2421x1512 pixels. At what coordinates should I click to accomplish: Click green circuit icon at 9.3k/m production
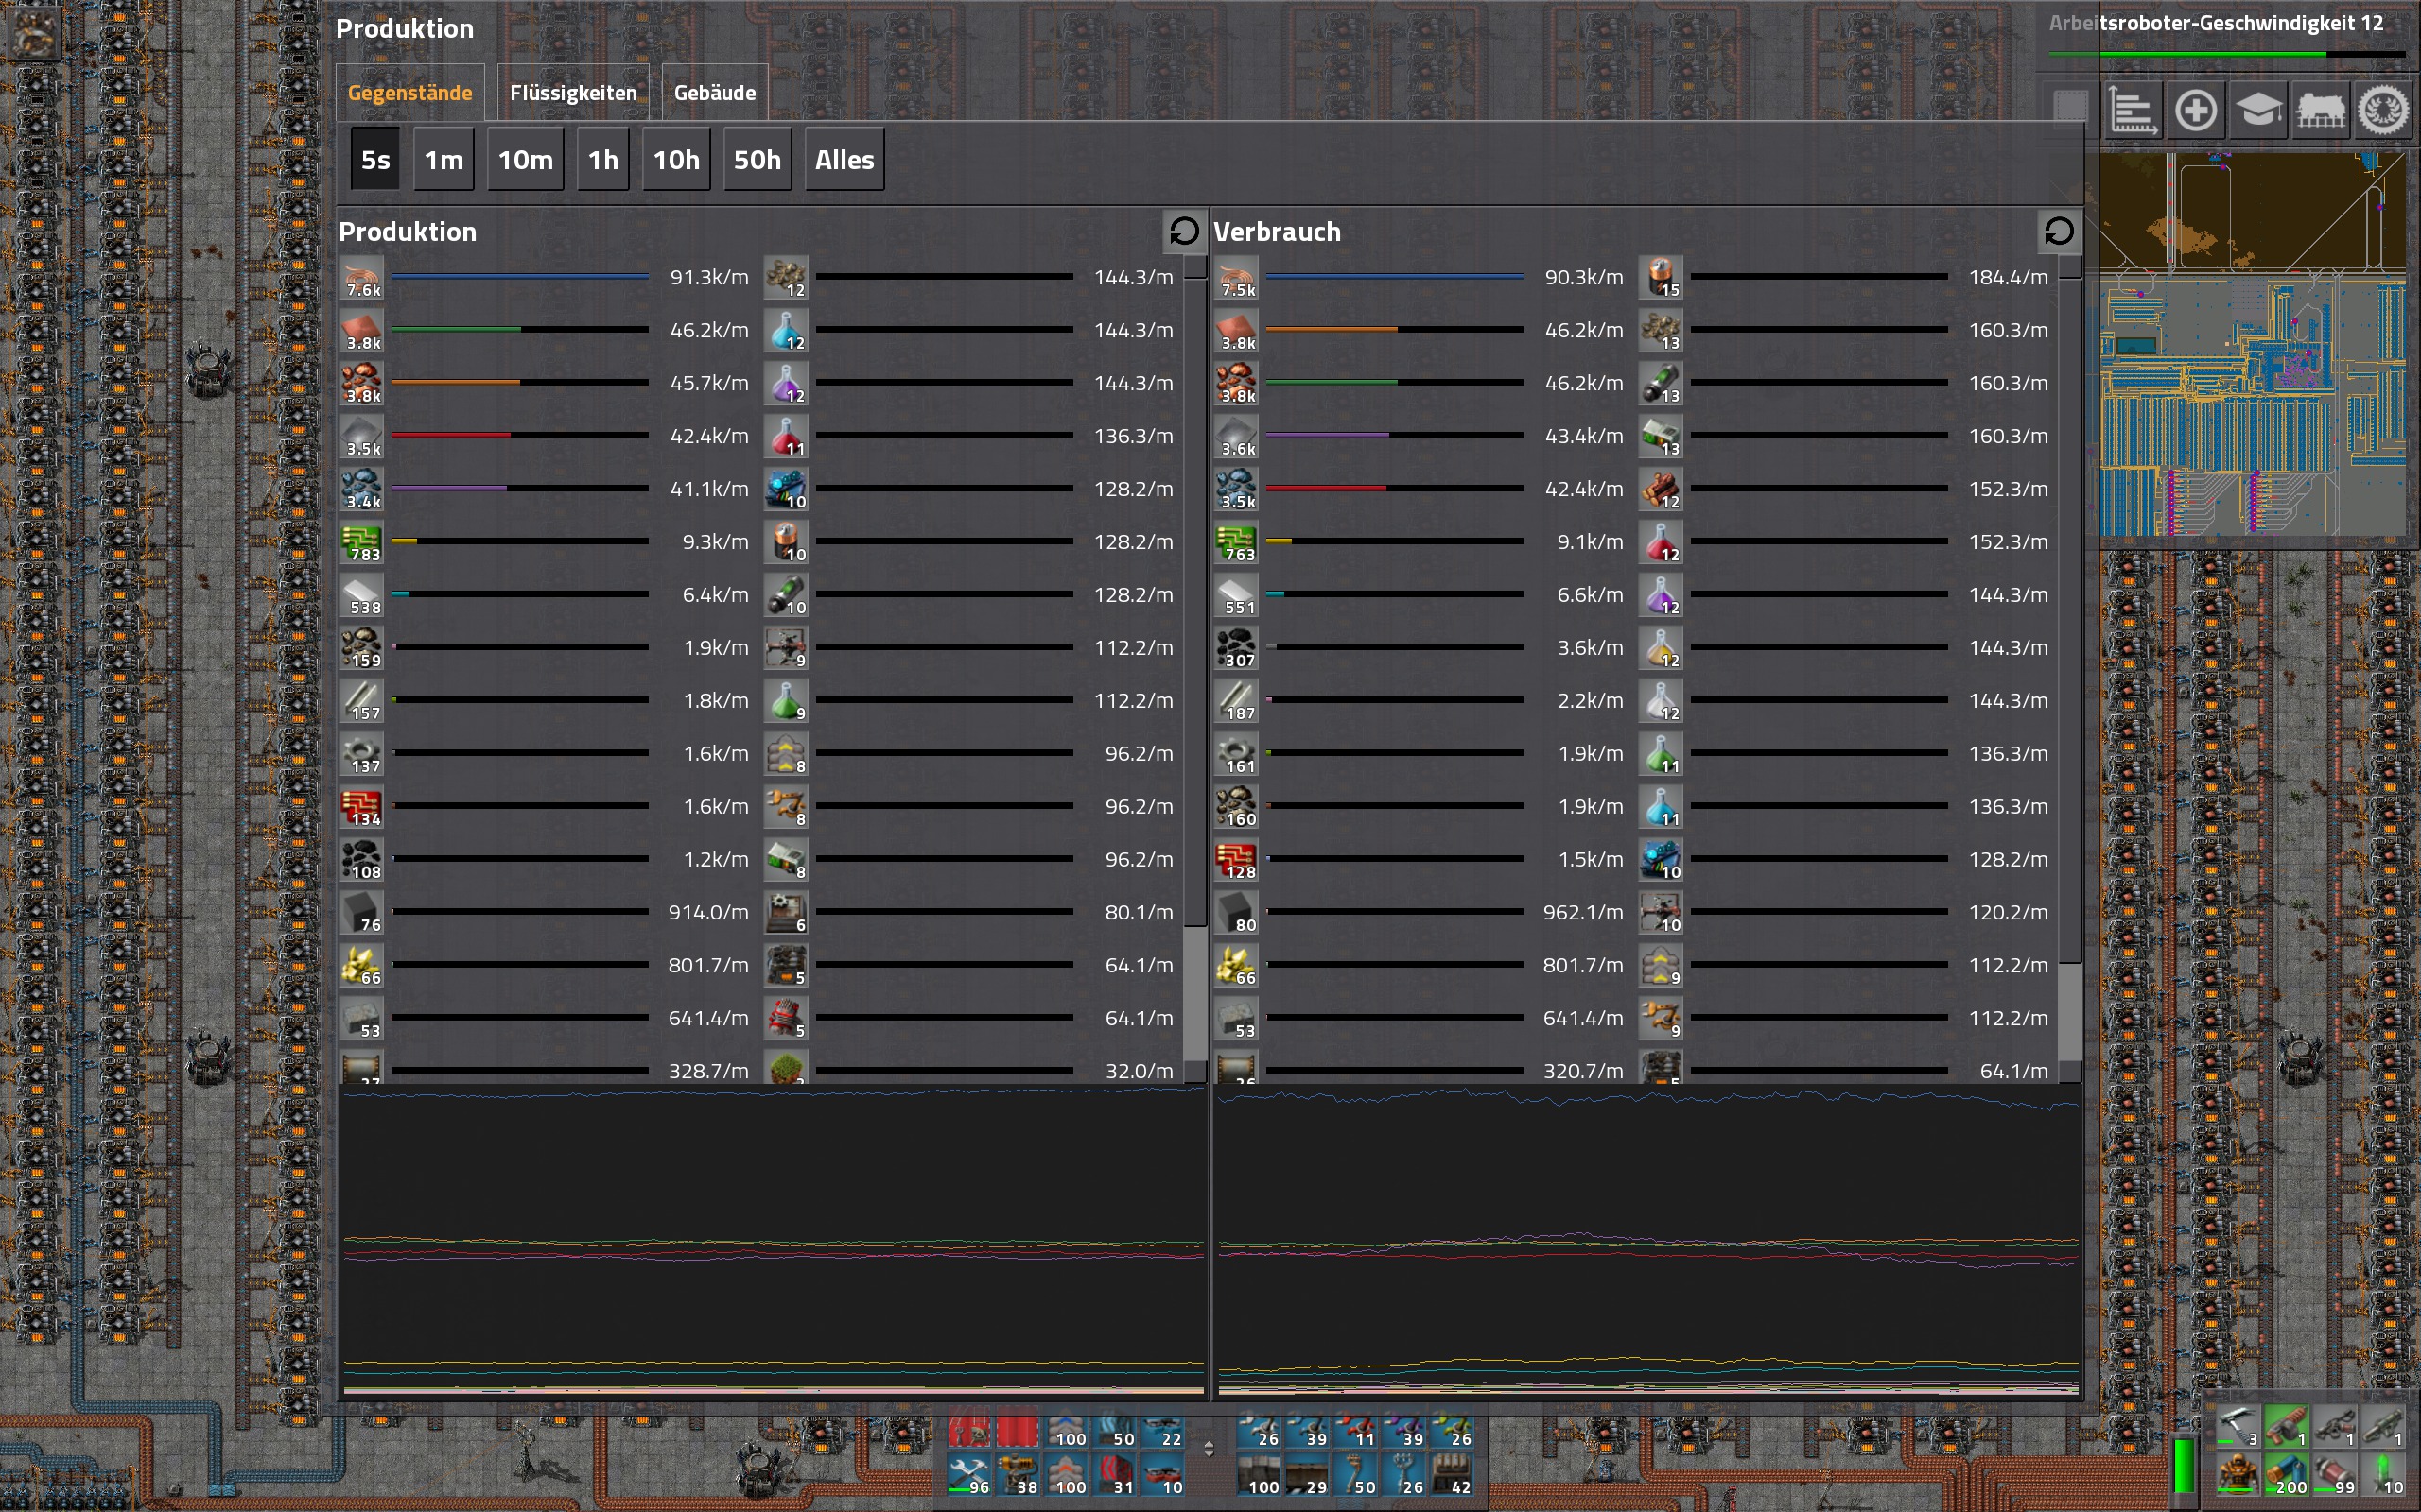coord(361,542)
